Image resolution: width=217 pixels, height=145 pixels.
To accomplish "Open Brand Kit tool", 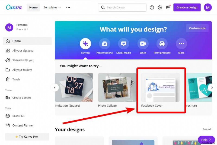I will click(x=27, y=116).
